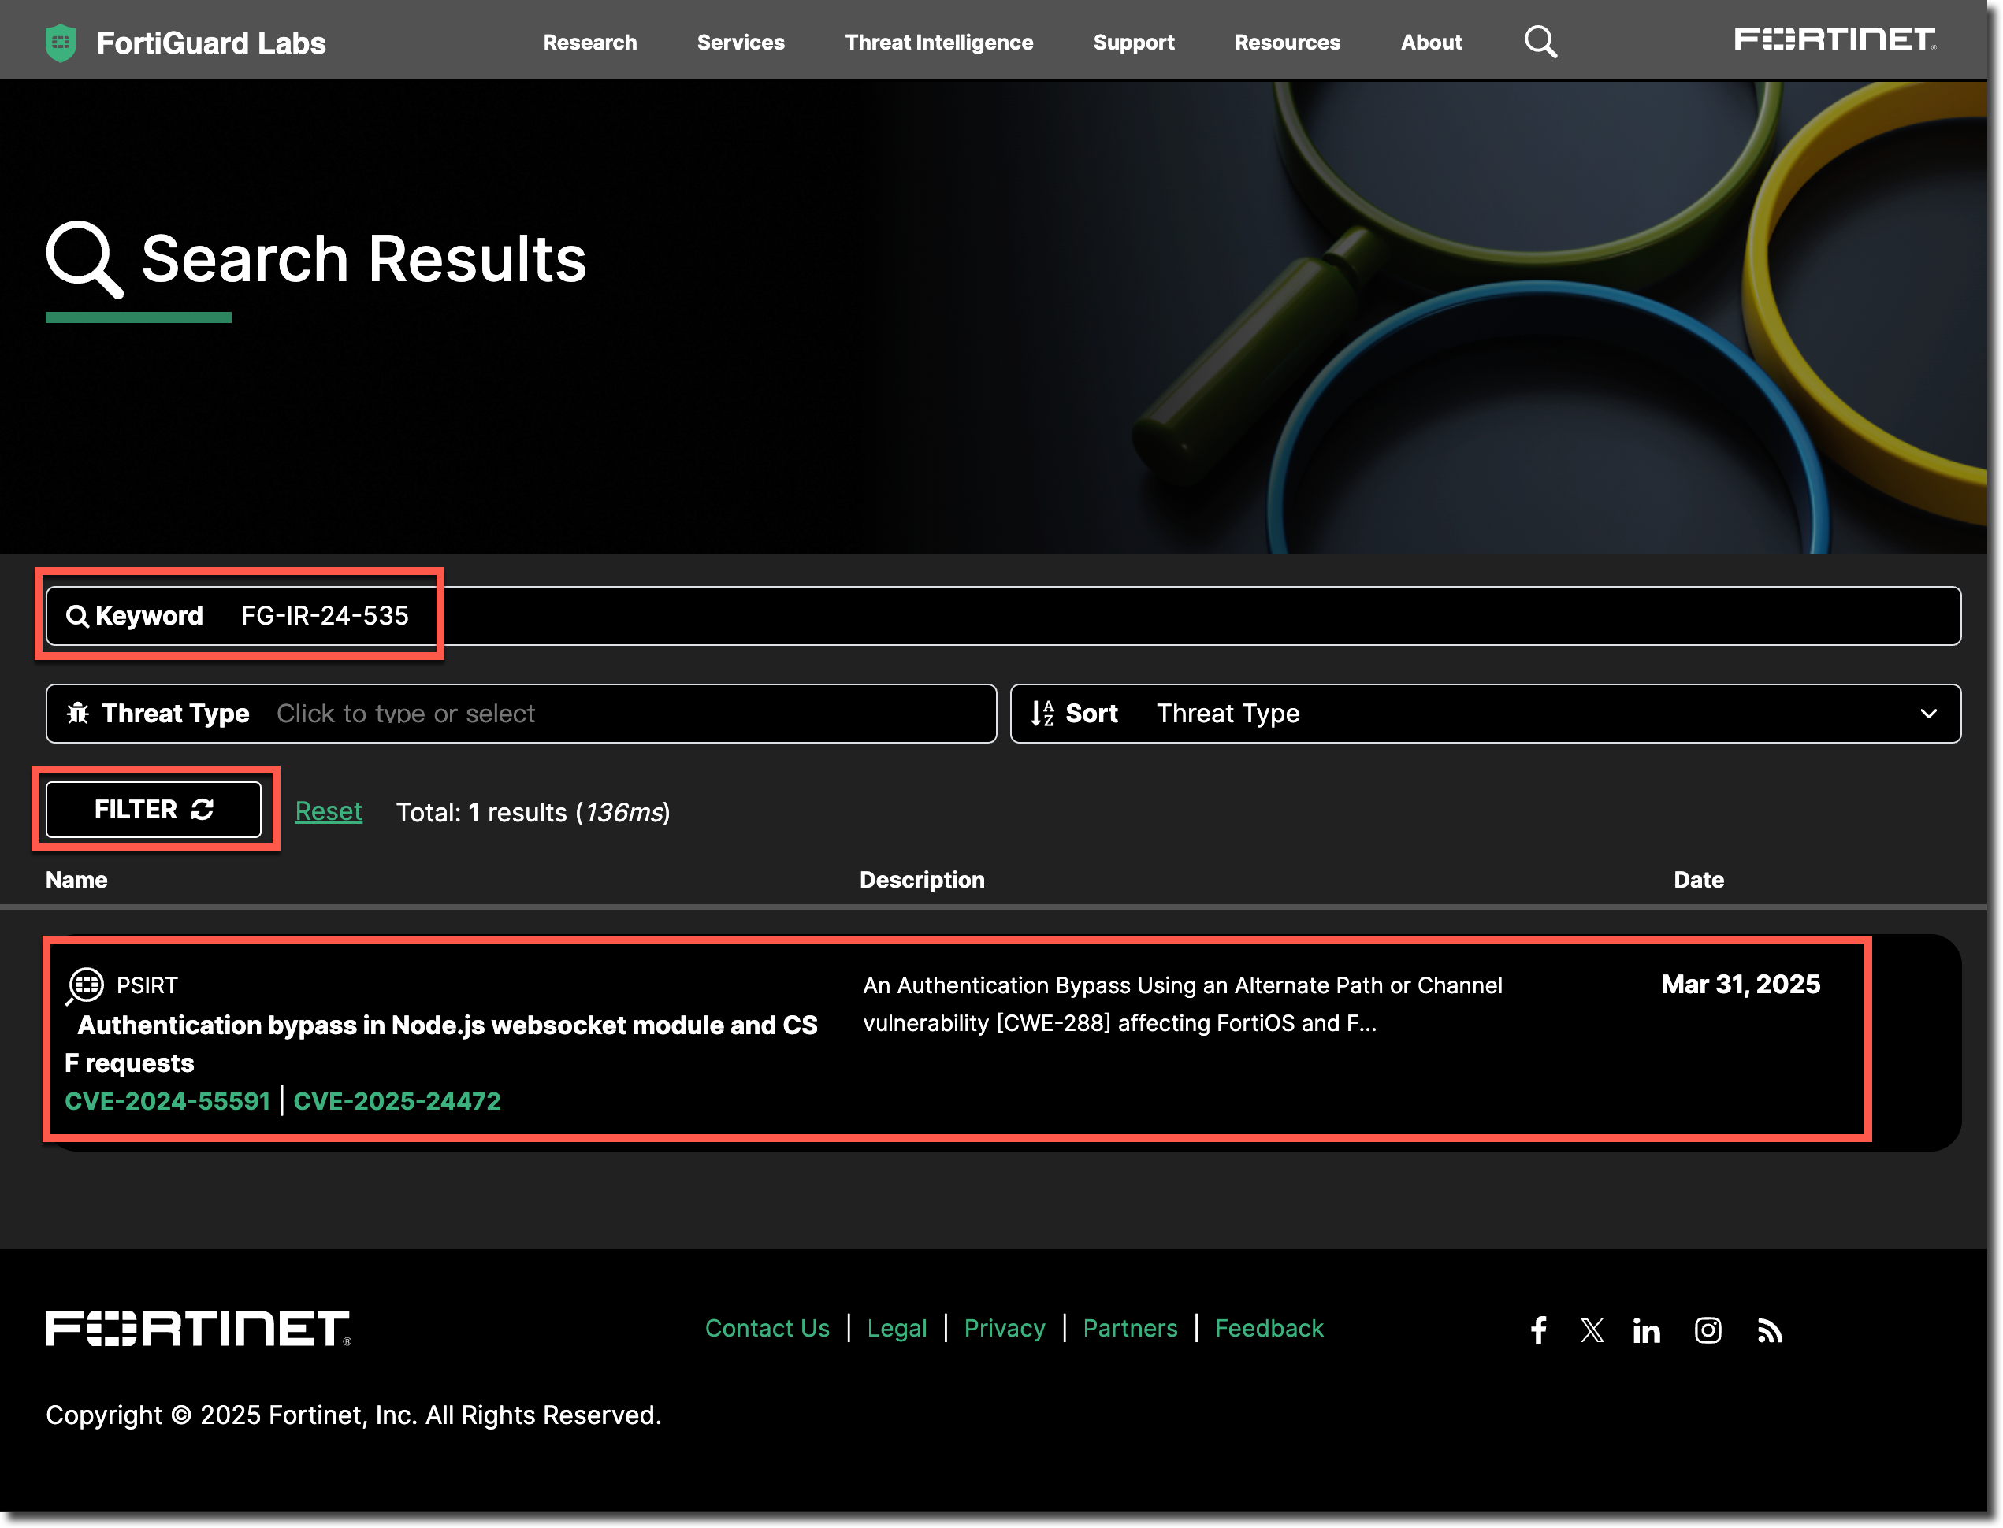Click the PSIRT label

(x=147, y=986)
